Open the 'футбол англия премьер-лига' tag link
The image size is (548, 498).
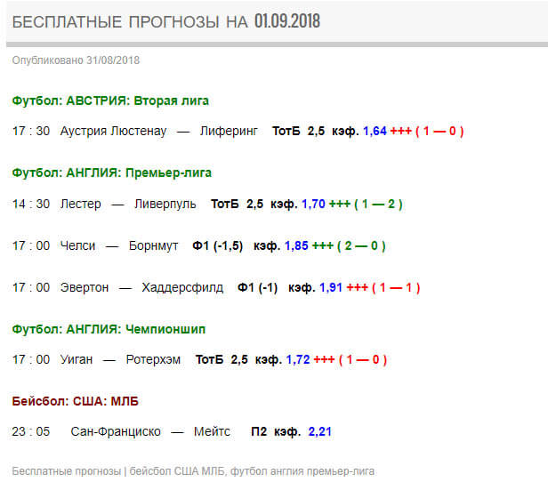click(x=302, y=471)
